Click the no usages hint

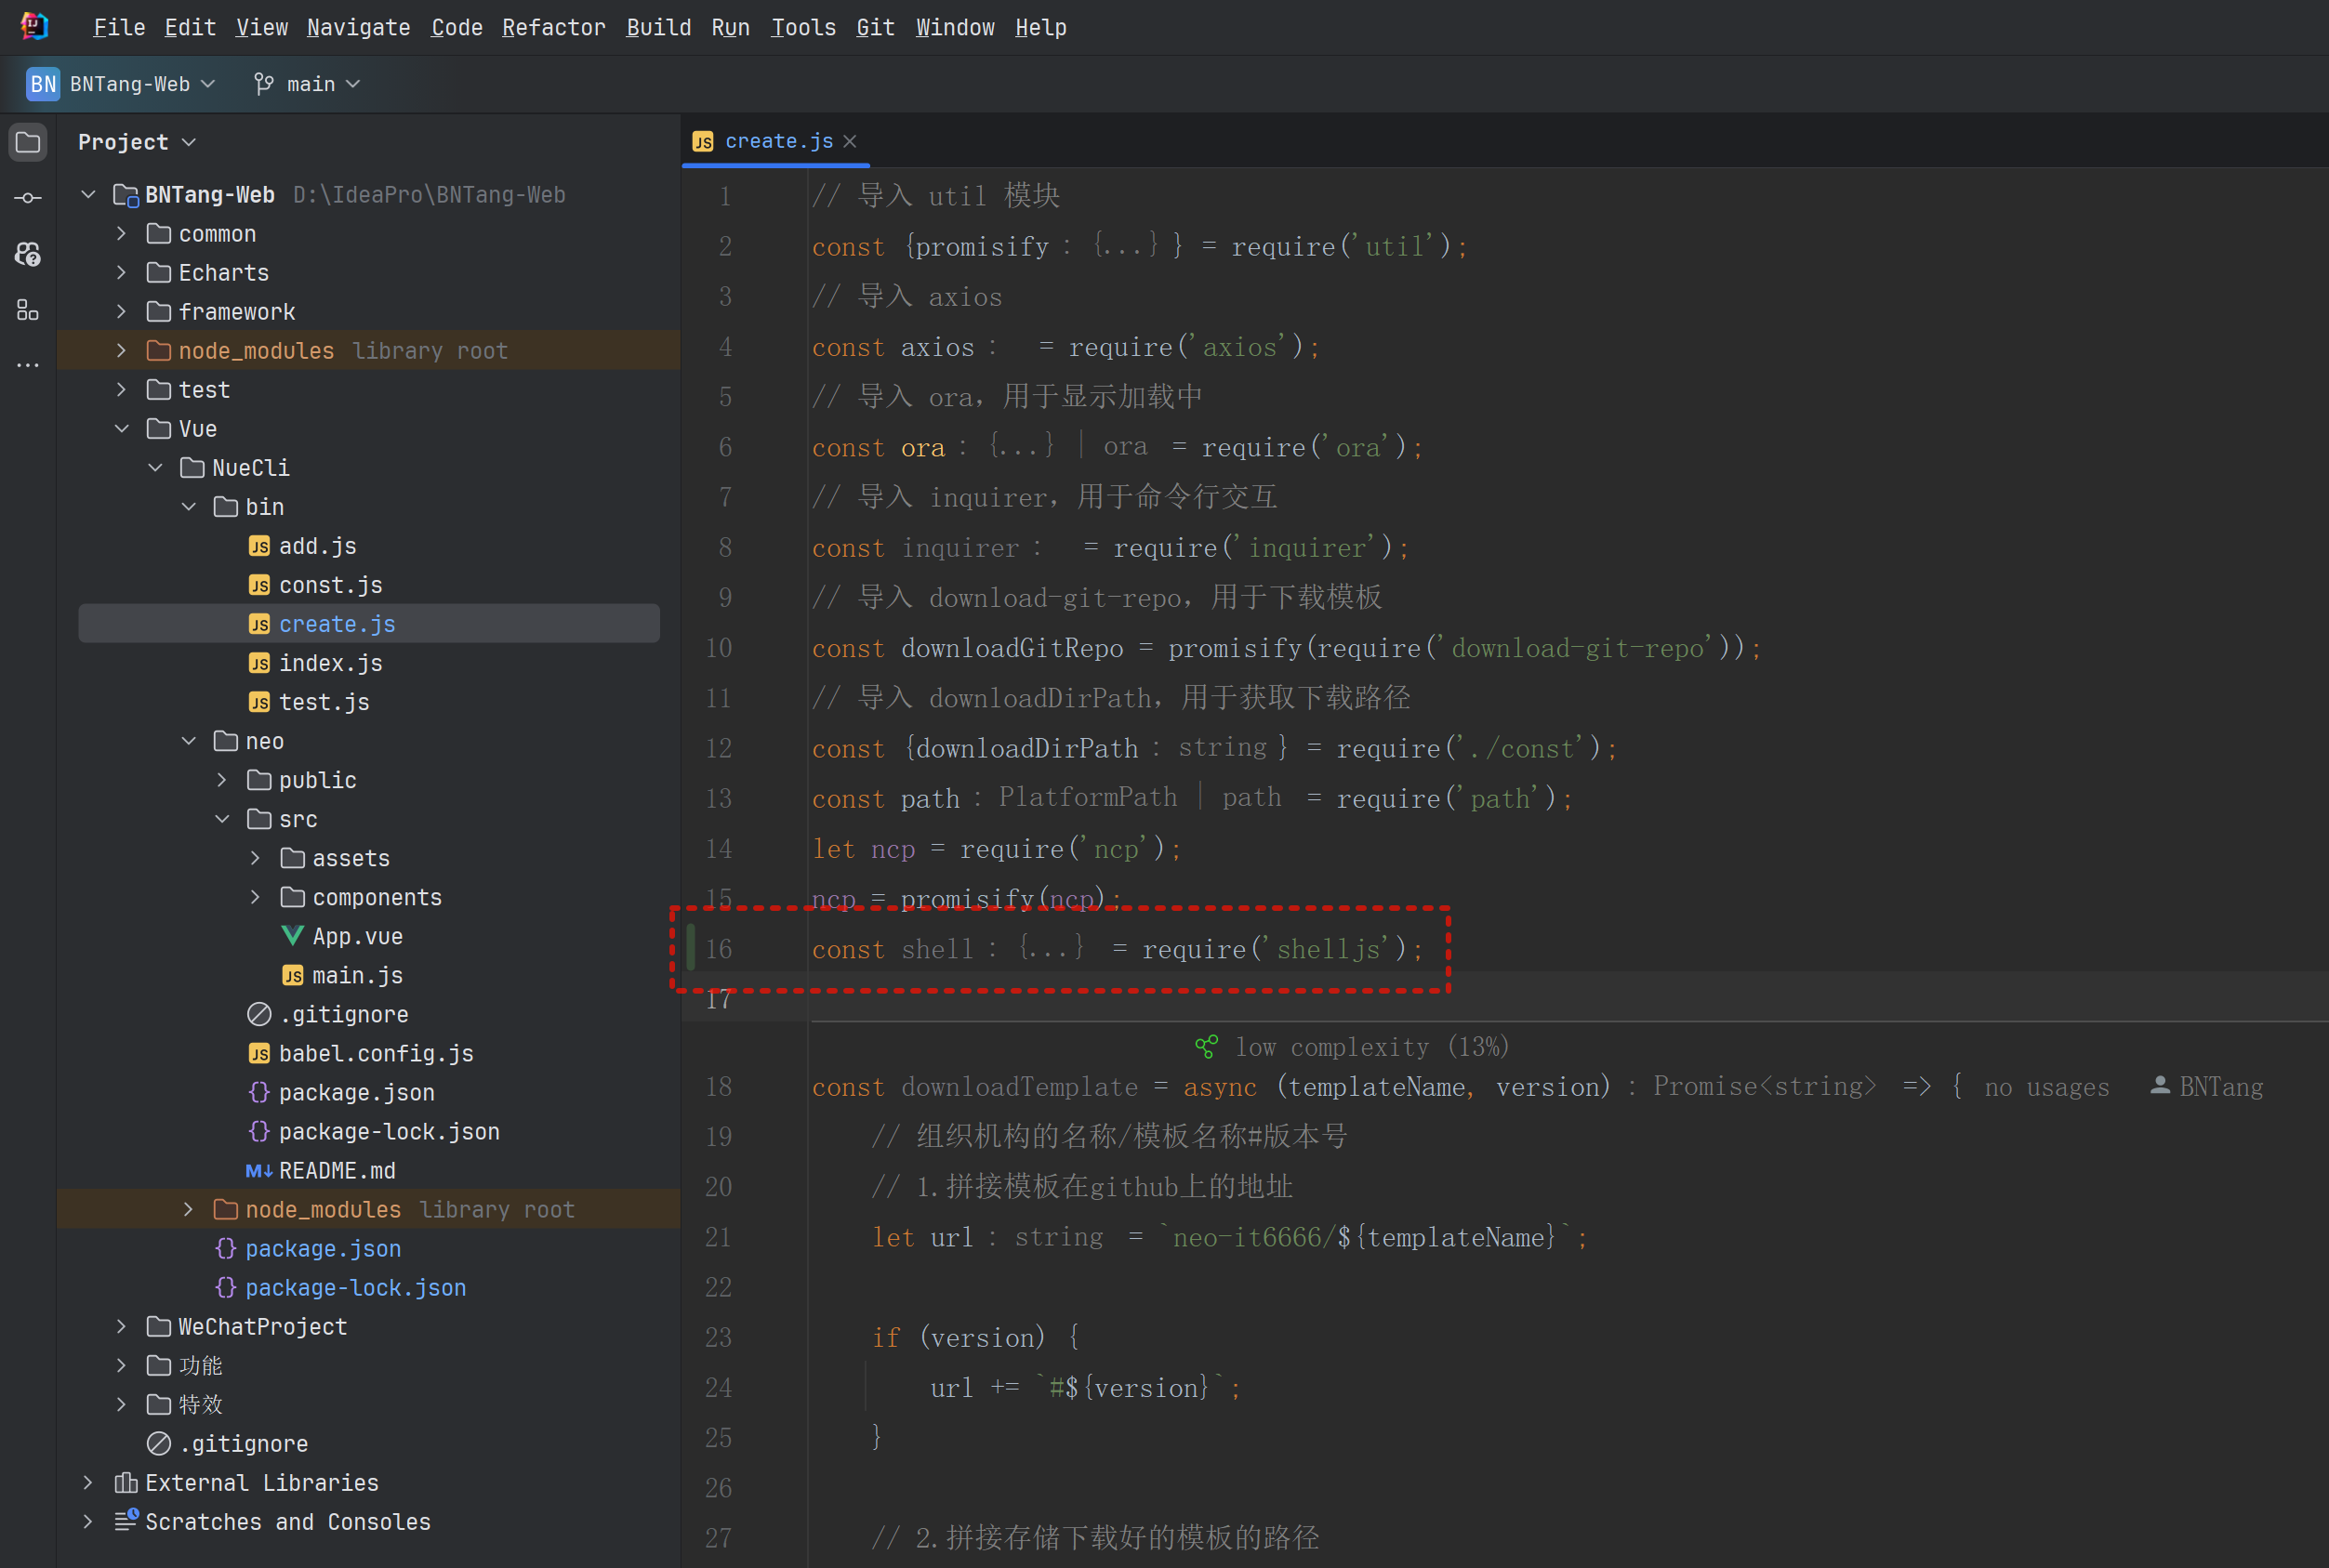[x=2046, y=1087]
